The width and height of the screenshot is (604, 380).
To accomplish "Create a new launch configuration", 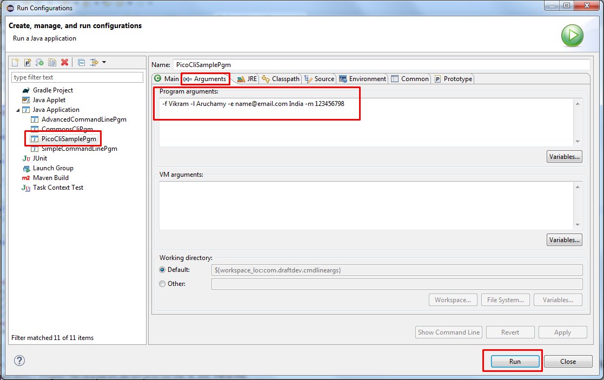I will 15,62.
